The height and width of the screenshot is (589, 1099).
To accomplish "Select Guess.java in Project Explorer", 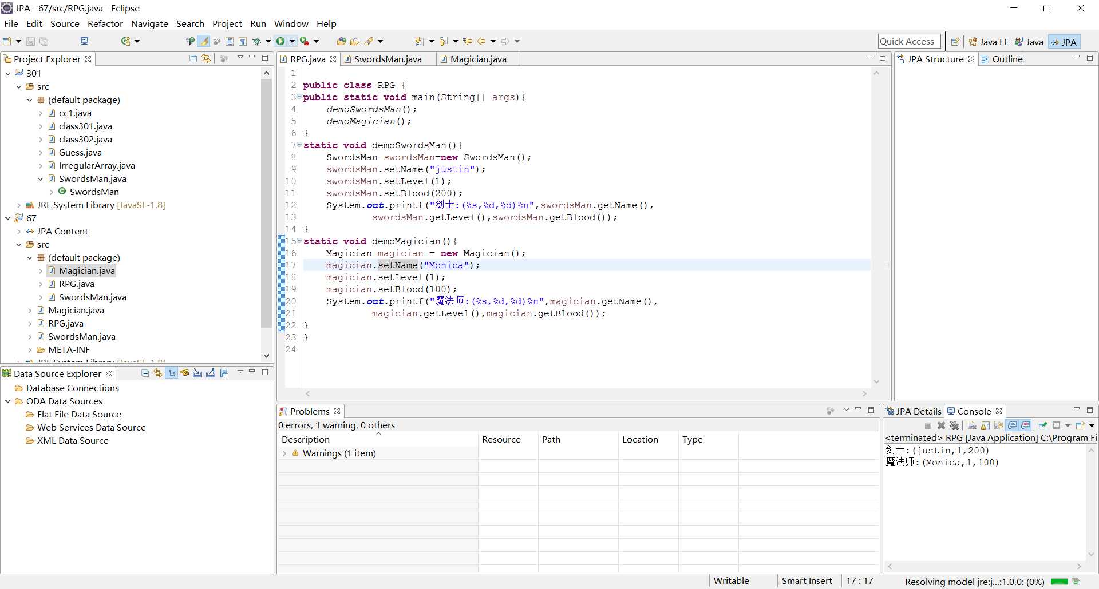I will point(80,152).
